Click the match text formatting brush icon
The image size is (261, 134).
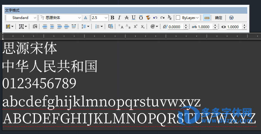(x=148, y=18)
